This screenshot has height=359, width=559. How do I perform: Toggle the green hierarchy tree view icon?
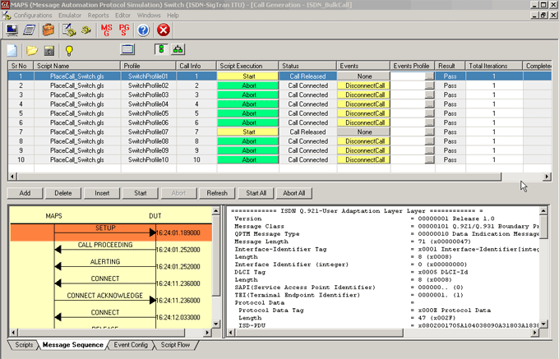(x=178, y=49)
